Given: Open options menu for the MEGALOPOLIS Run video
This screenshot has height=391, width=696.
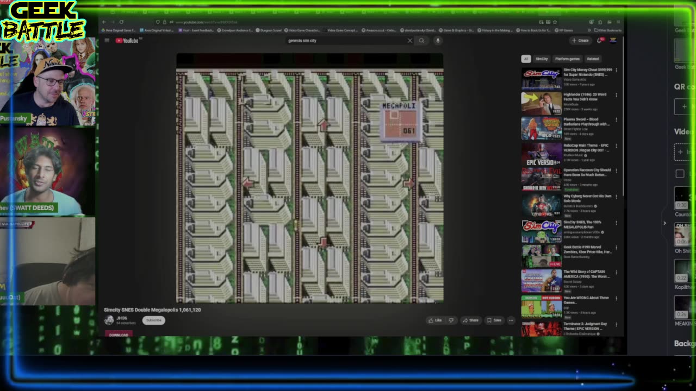Looking at the screenshot, I should [616, 223].
